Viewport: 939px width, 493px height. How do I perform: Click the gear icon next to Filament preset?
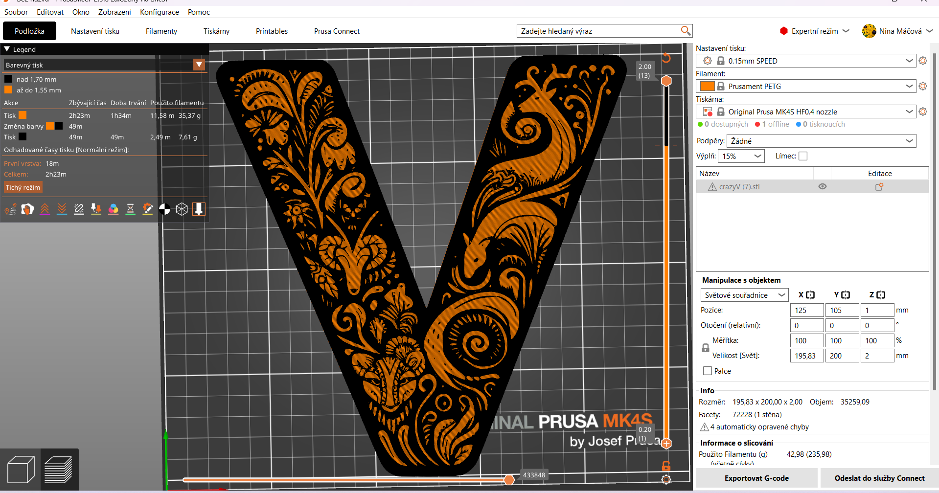tap(923, 86)
